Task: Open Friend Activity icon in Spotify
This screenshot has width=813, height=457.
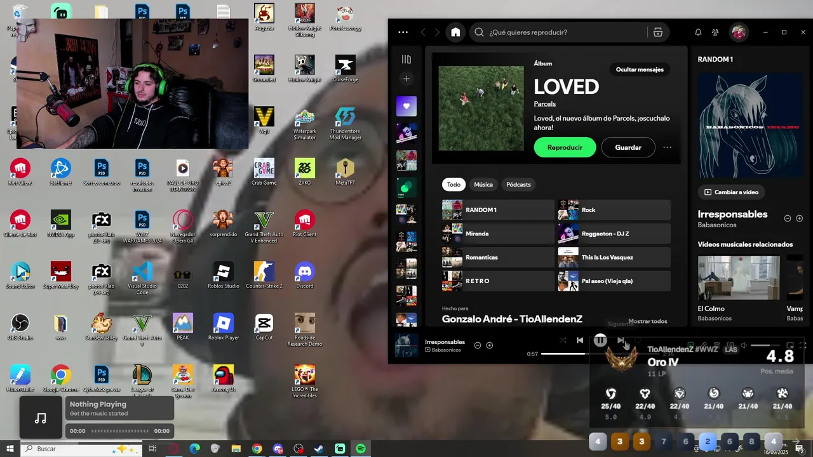Action: (715, 32)
